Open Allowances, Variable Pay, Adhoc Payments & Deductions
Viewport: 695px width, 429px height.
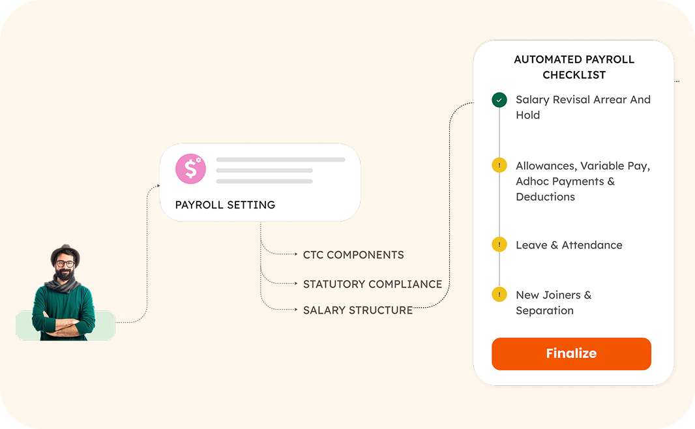pyautogui.click(x=583, y=181)
